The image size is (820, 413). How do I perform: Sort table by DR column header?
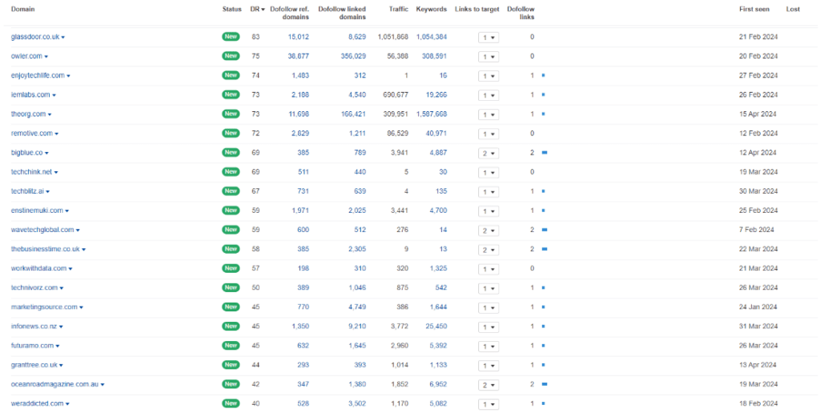[257, 10]
